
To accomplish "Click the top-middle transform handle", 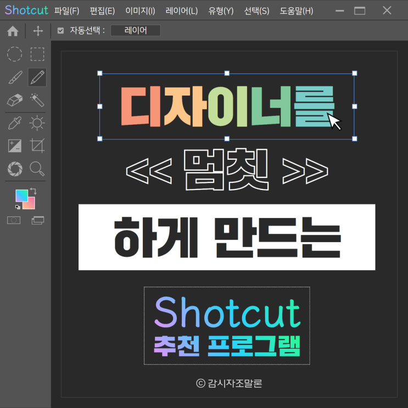I will click(227, 73).
